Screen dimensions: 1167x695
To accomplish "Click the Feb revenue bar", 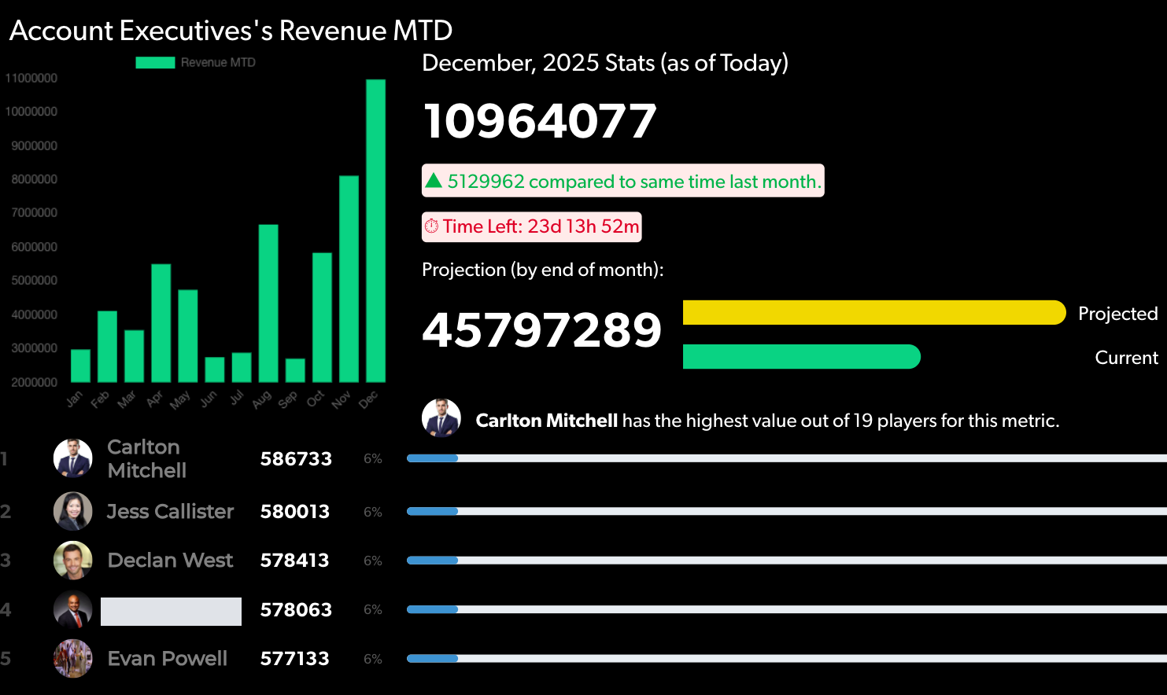I will pos(107,347).
